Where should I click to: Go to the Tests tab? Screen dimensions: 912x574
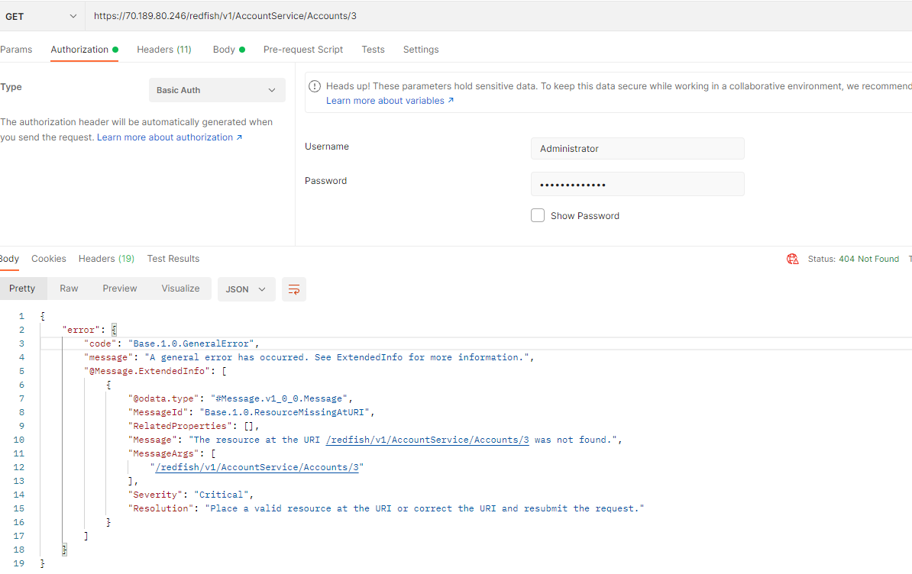(373, 50)
